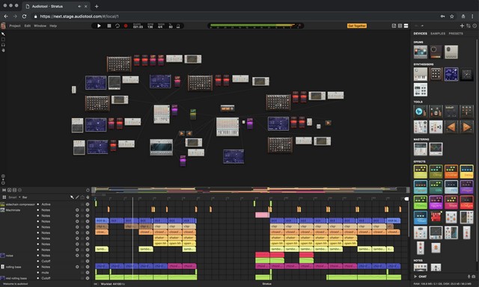The width and height of the screenshot is (479, 287).
Task: Select the Machiniste track
Action: click(x=13, y=210)
